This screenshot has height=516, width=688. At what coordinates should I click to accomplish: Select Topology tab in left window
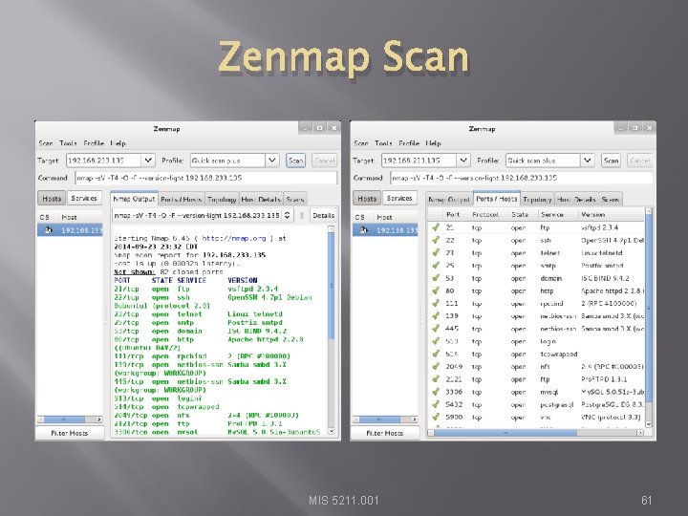[222, 199]
